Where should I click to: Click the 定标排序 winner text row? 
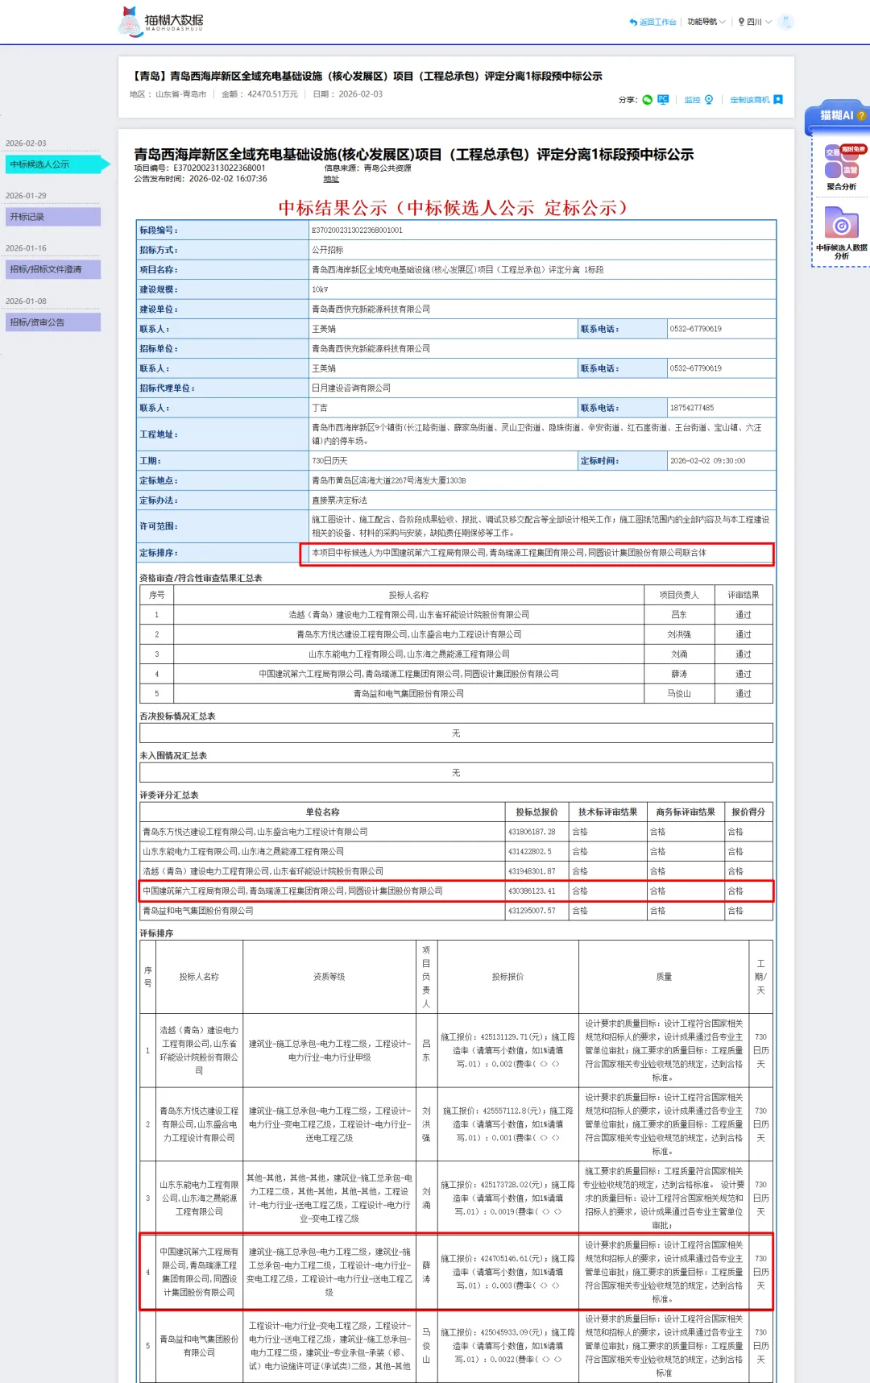[x=536, y=553]
